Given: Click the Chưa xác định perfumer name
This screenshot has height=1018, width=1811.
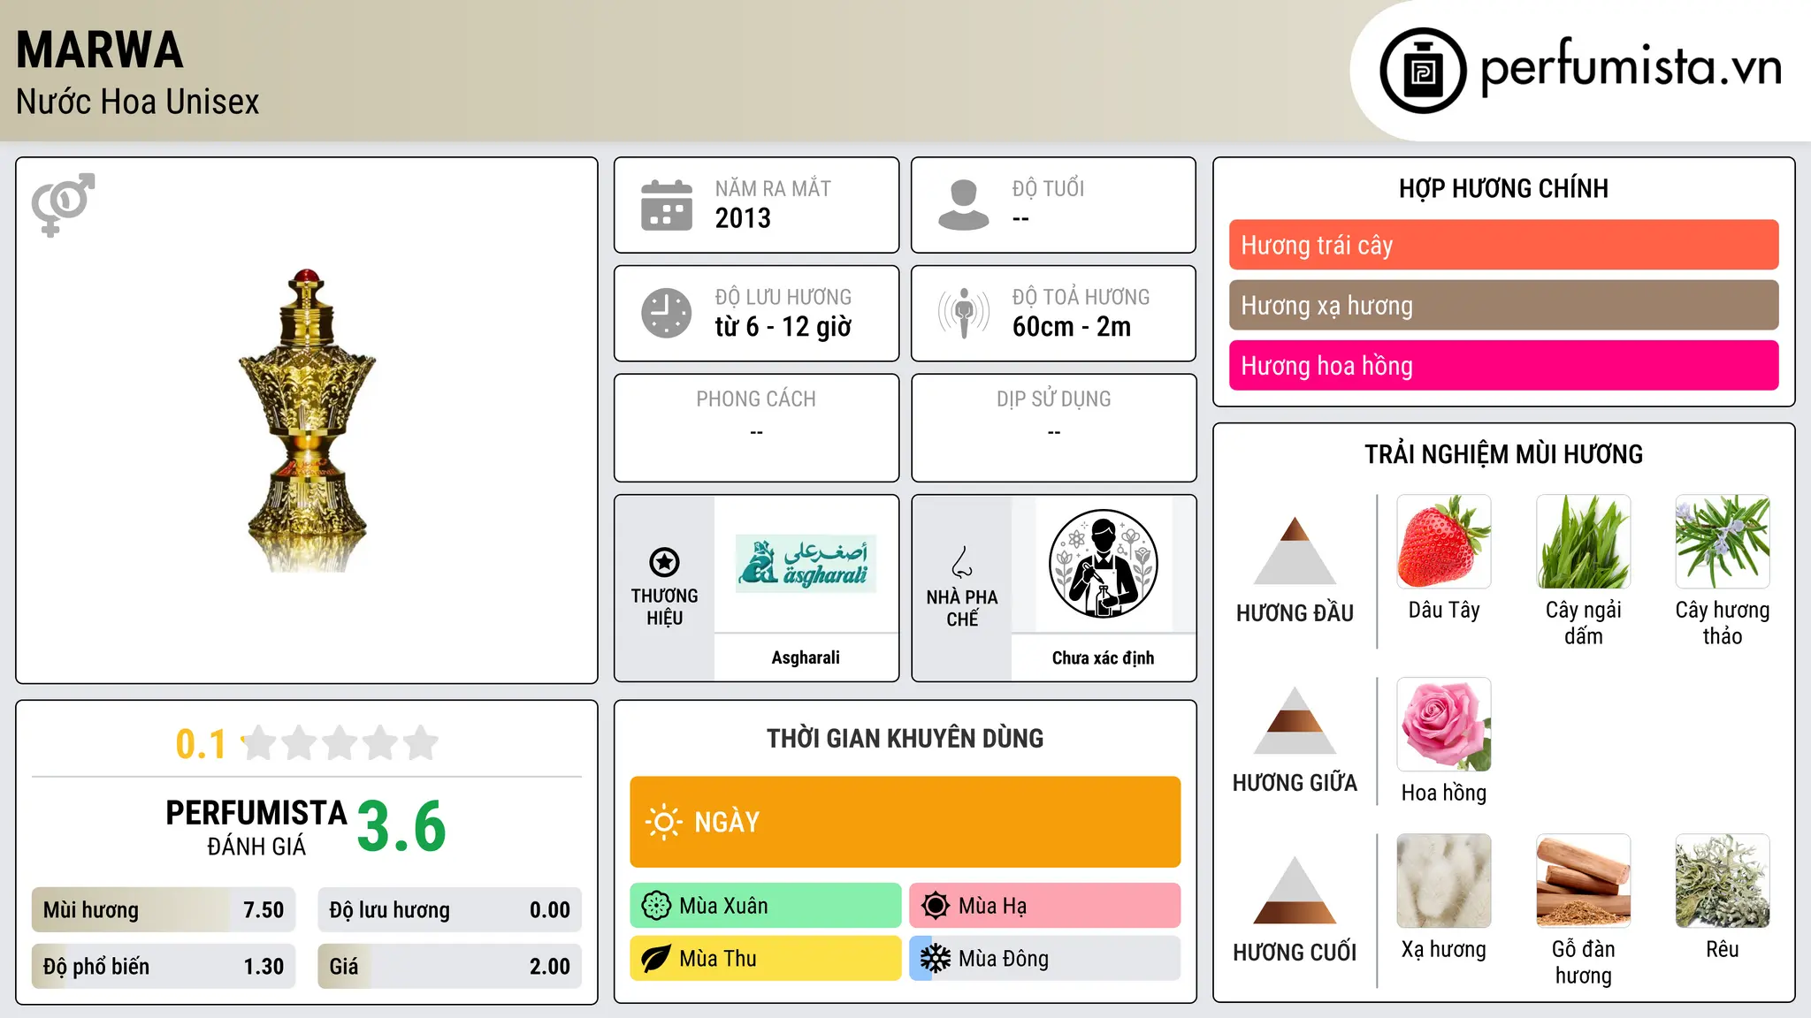Looking at the screenshot, I should (x=1103, y=657).
